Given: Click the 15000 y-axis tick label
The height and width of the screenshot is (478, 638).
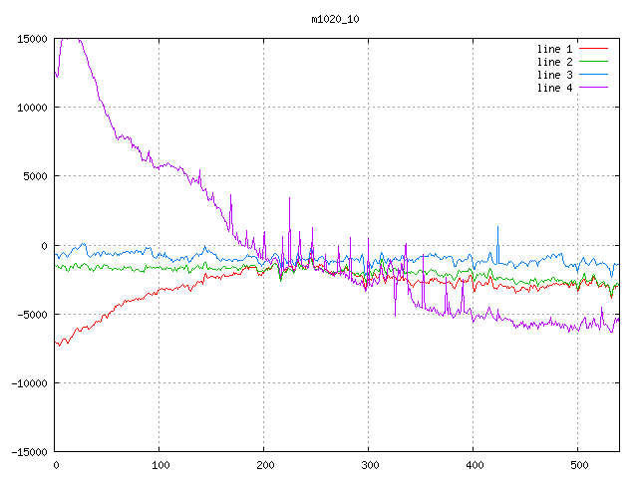Looking at the screenshot, I should [32, 39].
